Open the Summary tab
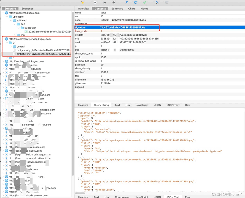 point(117,9)
